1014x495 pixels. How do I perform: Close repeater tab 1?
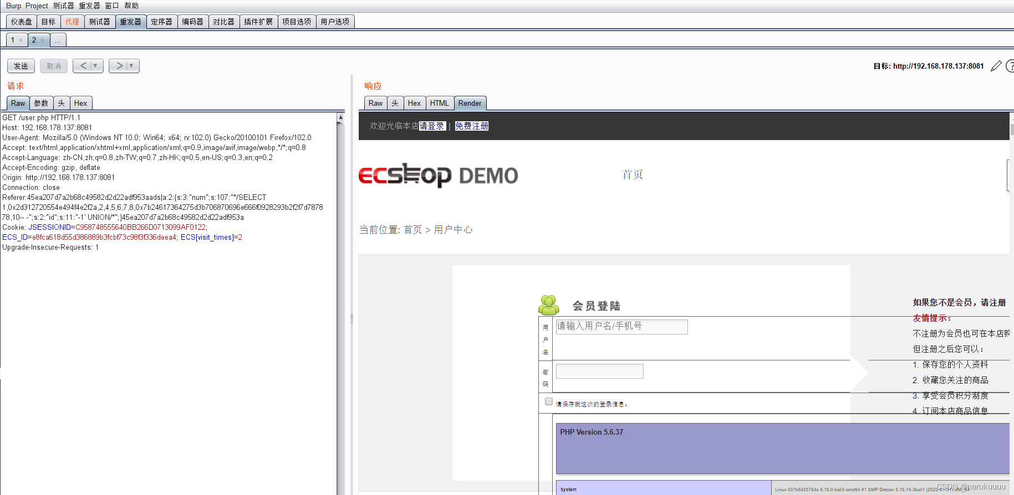coord(21,40)
